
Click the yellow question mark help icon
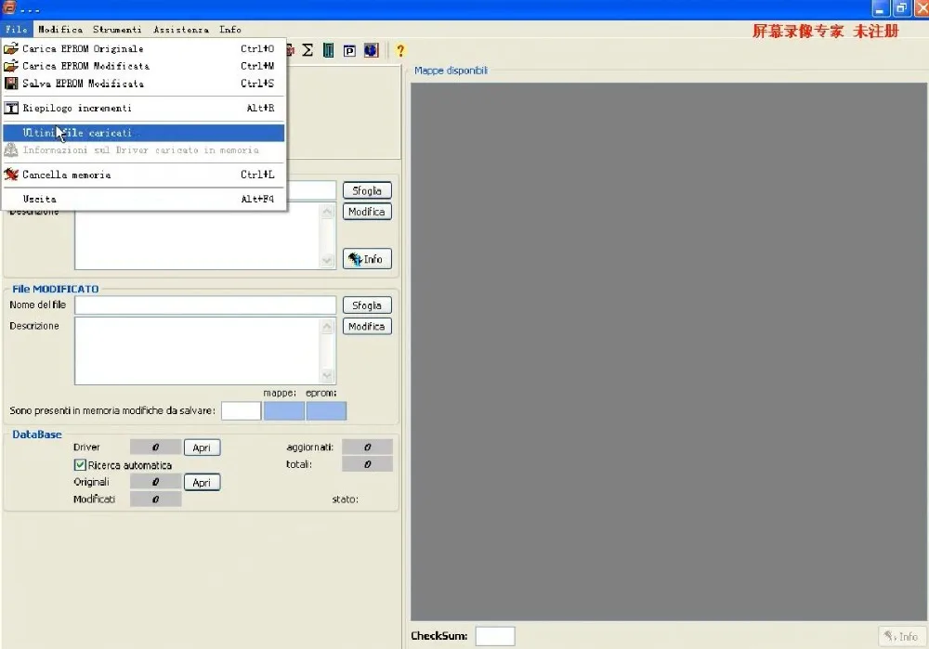coord(400,51)
